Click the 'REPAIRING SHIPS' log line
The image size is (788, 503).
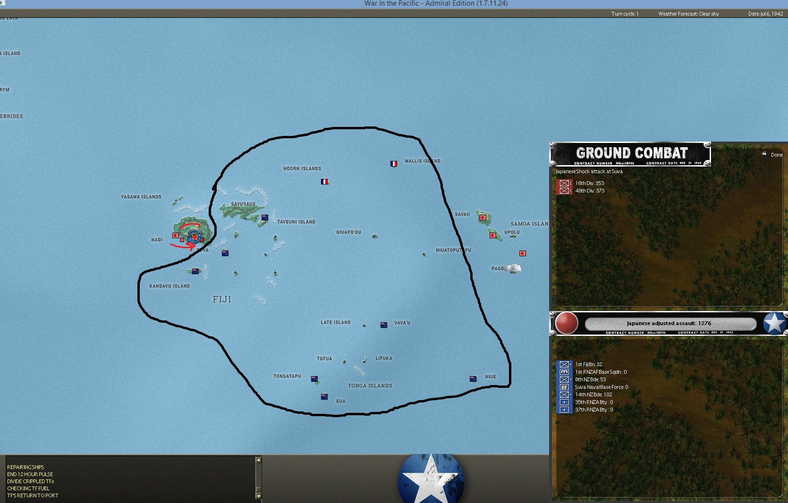[25, 467]
